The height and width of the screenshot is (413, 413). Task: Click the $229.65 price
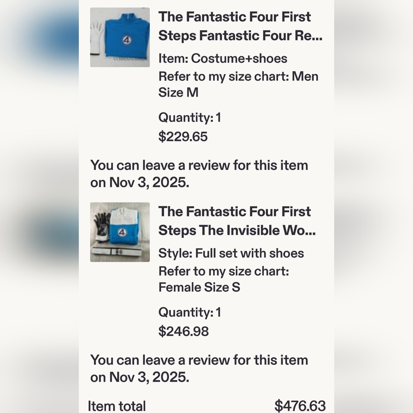tap(183, 136)
